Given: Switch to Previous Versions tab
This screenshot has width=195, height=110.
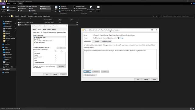Looking at the screenshot, I should pos(51,29).
